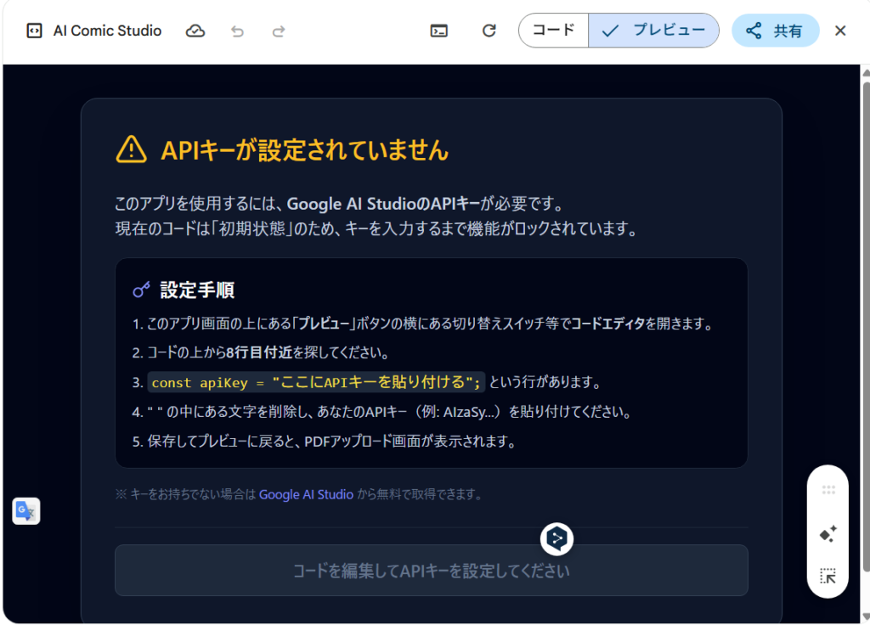Click the sparkle icon in the floating toolbar
The image size is (870, 625).
click(828, 534)
